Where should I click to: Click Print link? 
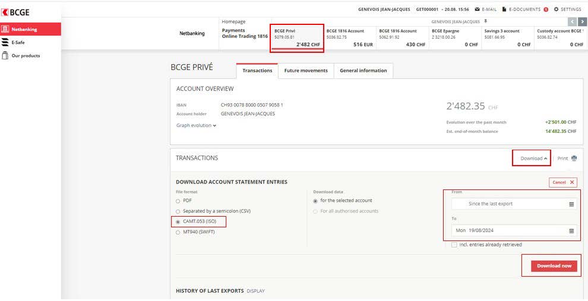562,159
